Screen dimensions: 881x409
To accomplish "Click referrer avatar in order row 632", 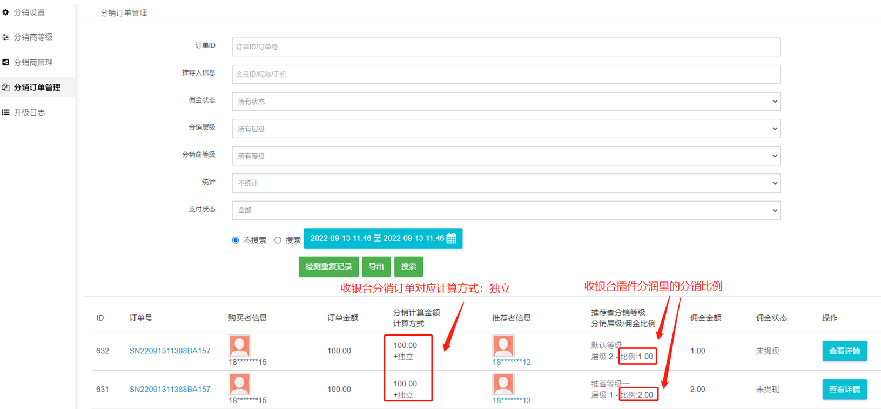I will point(503,345).
